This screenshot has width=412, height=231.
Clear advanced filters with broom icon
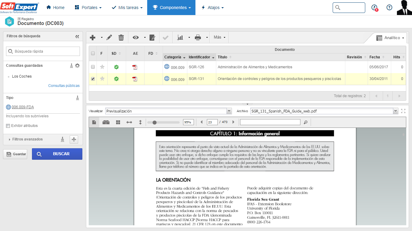click(62, 139)
